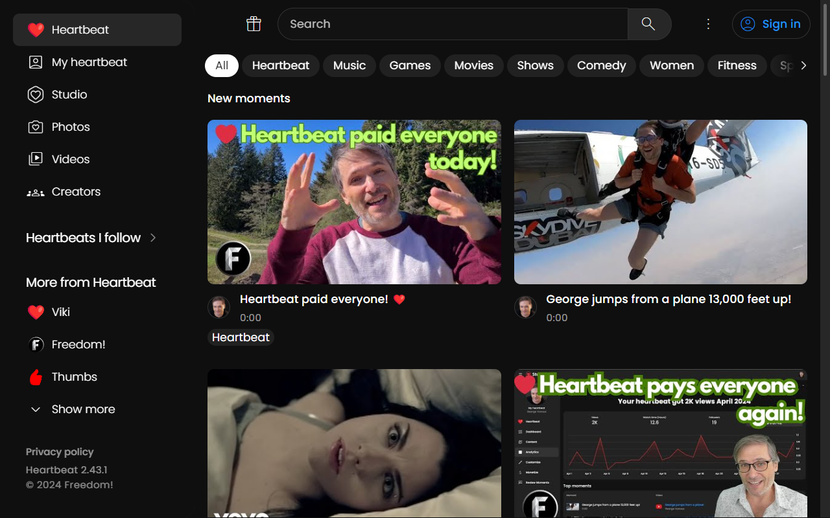
Task: Click creator avatar beside Heartbeat paid everyone
Action: click(x=219, y=308)
